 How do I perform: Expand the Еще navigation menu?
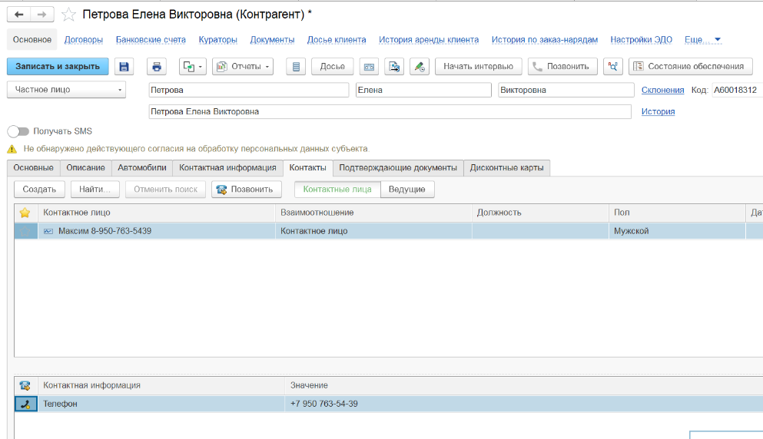pos(702,39)
